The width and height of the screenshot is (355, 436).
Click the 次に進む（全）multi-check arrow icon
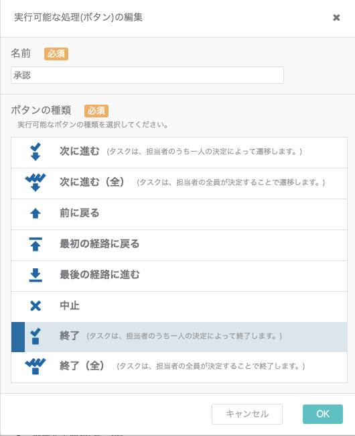pyautogui.click(x=35, y=182)
